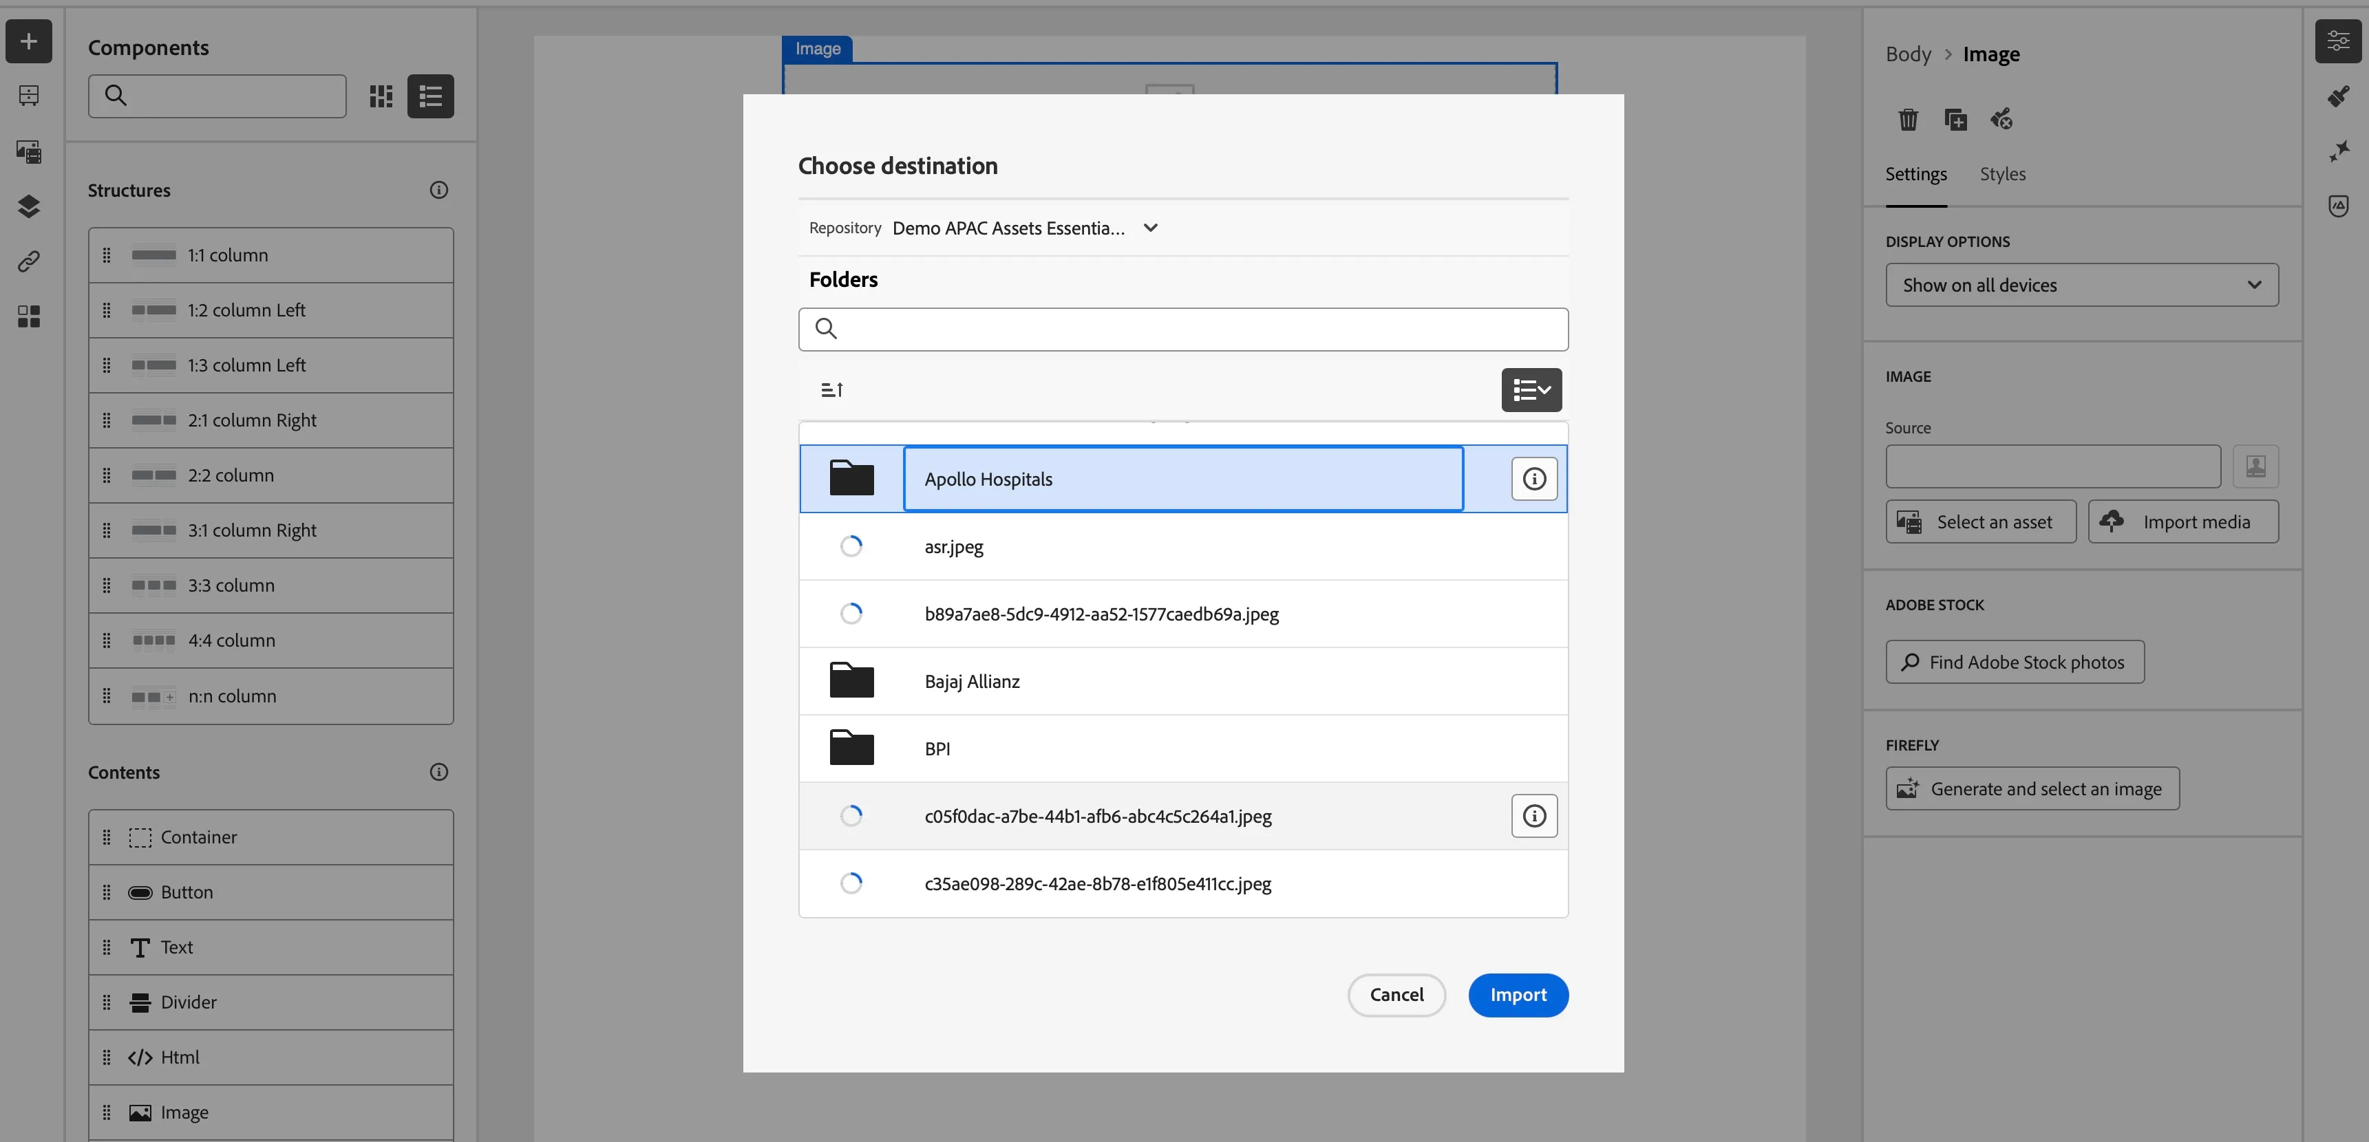This screenshot has width=2369, height=1142.
Task: Click Select an asset button
Action: [x=1981, y=522]
